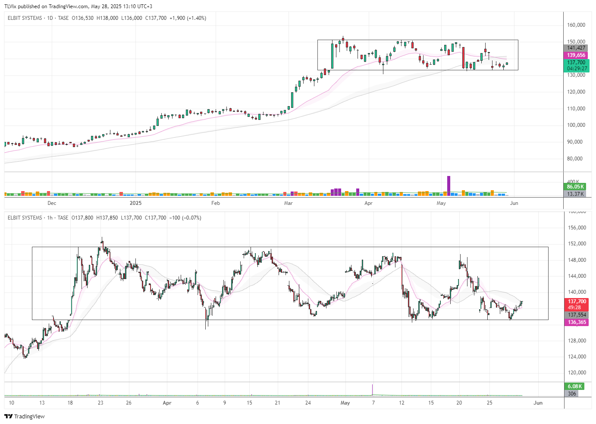Click 144,000 on the hourly price axis
596x424 pixels.
[x=577, y=276]
